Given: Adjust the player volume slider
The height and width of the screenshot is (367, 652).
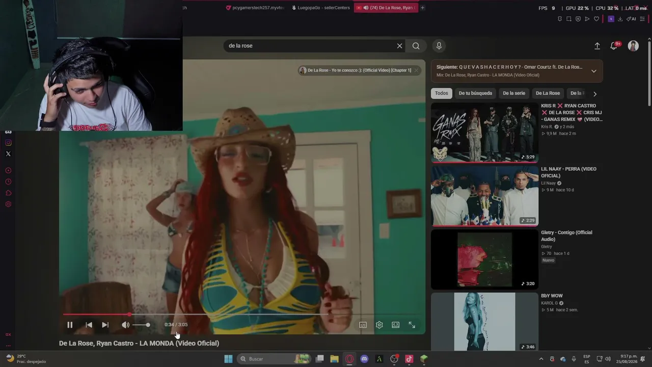Looking at the screenshot, I should (141, 325).
